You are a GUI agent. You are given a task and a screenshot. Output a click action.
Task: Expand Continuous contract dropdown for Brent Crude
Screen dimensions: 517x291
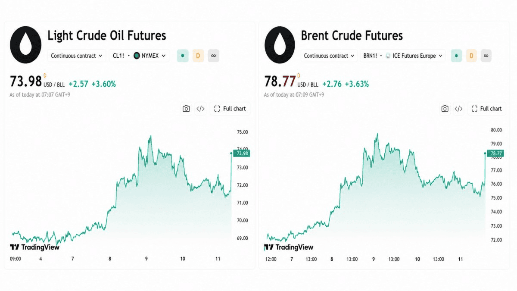[x=330, y=56]
